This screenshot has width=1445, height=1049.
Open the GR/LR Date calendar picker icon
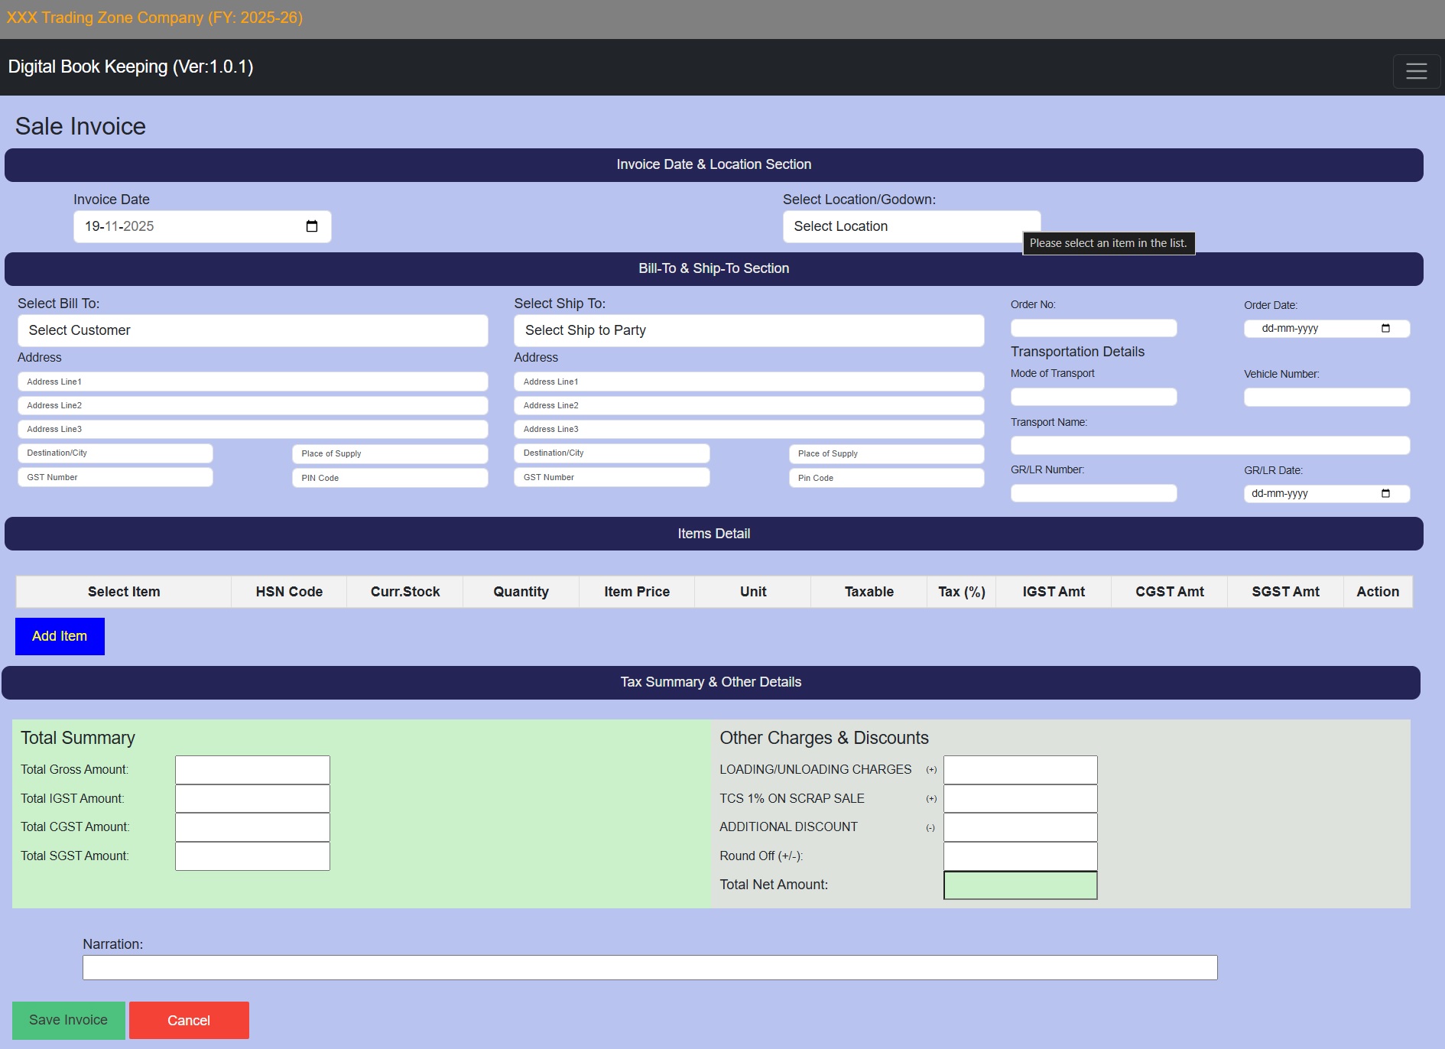[x=1385, y=494]
